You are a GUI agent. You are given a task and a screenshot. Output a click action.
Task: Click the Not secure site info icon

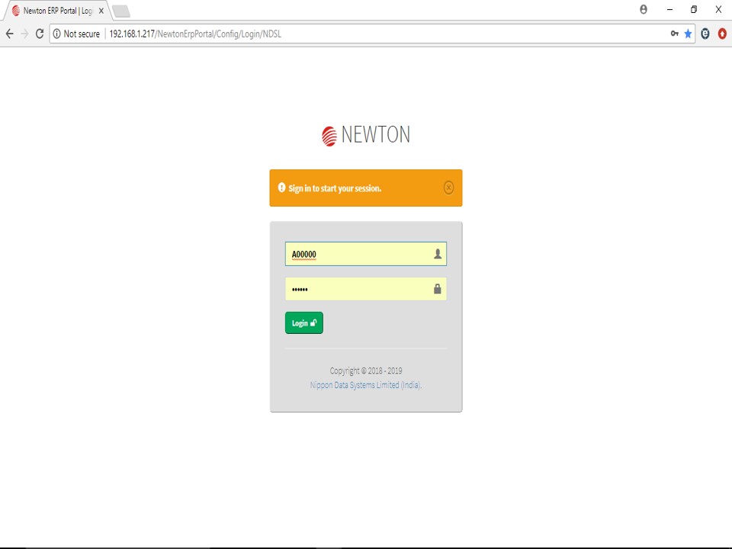click(56, 34)
